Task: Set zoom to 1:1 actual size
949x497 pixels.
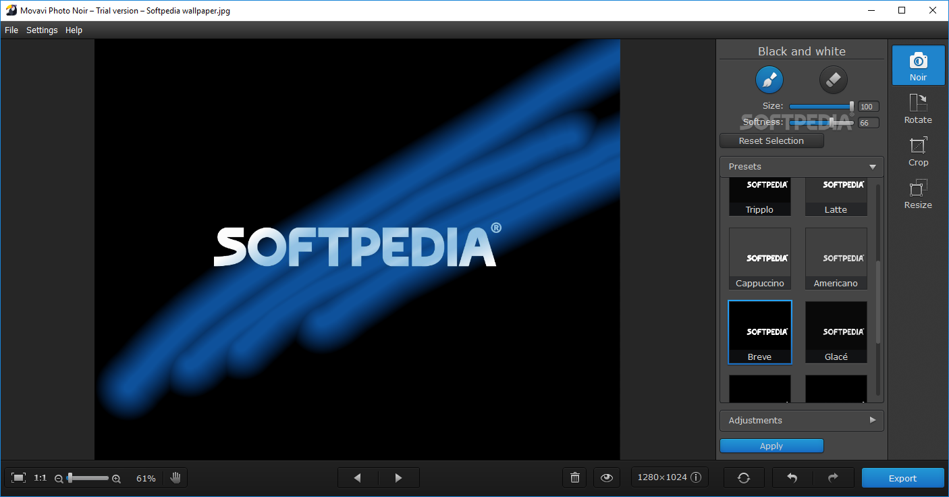Action: tap(40, 478)
